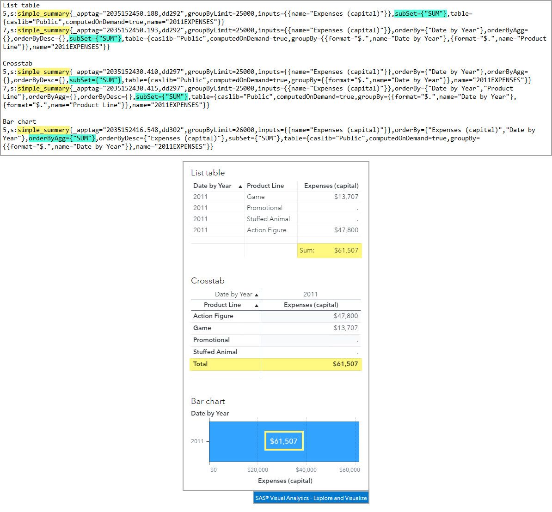Click the SAS Visual Analytics - Explore and Visualize badge

click(311, 498)
